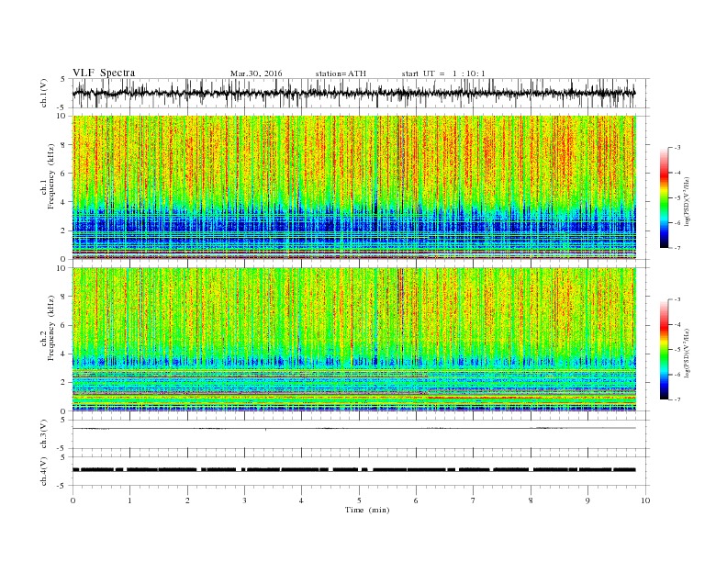The image size is (727, 562).
Task: Click the "-3" label on ch.1 colorbar
Action: 677,148
